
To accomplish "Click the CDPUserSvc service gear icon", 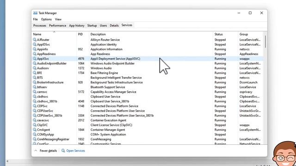I will [35, 111].
